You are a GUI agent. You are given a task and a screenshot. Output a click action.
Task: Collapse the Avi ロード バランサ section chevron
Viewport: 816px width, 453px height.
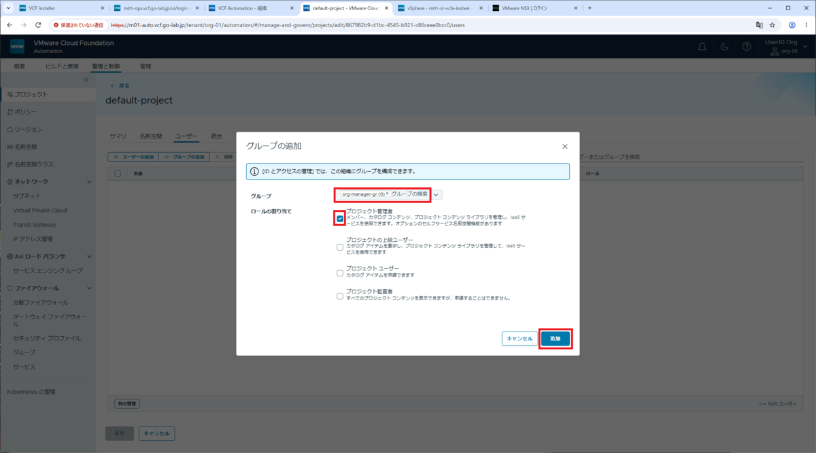[x=89, y=256]
